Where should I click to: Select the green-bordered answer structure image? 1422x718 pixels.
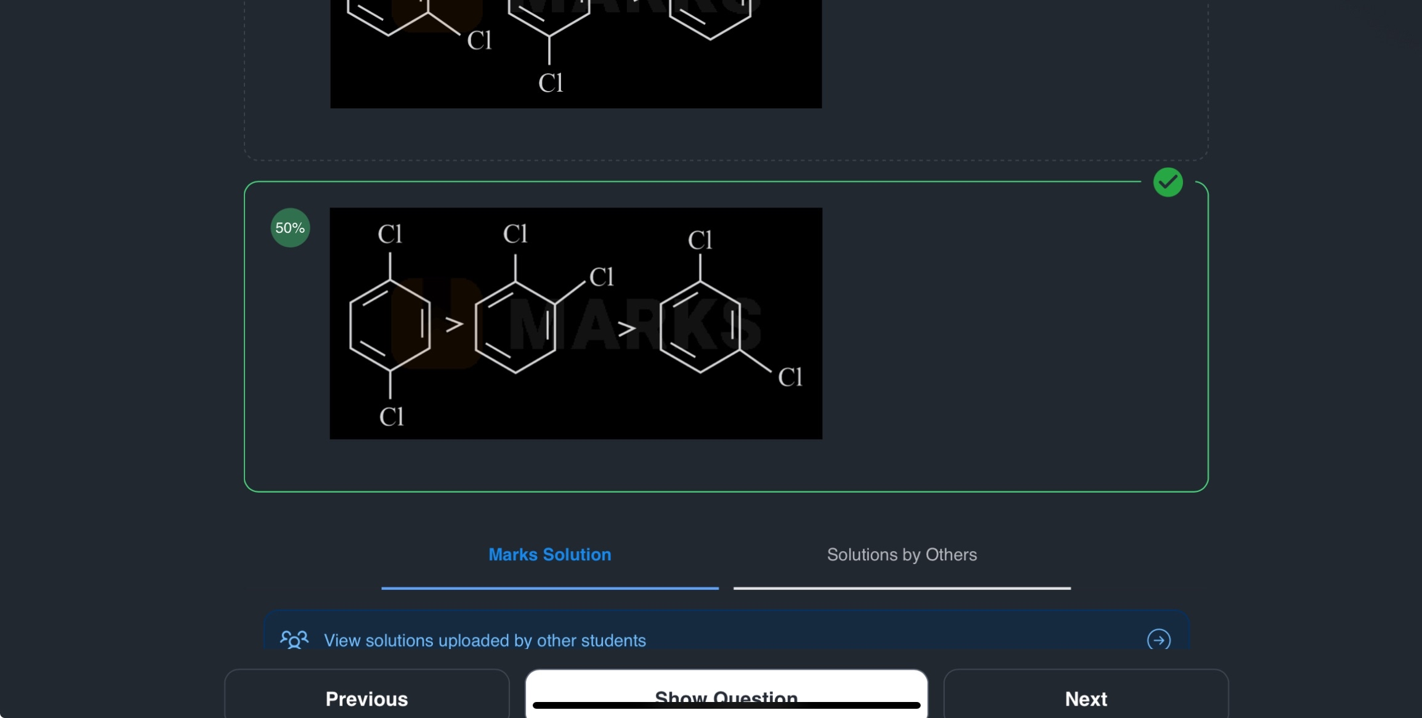click(x=575, y=323)
